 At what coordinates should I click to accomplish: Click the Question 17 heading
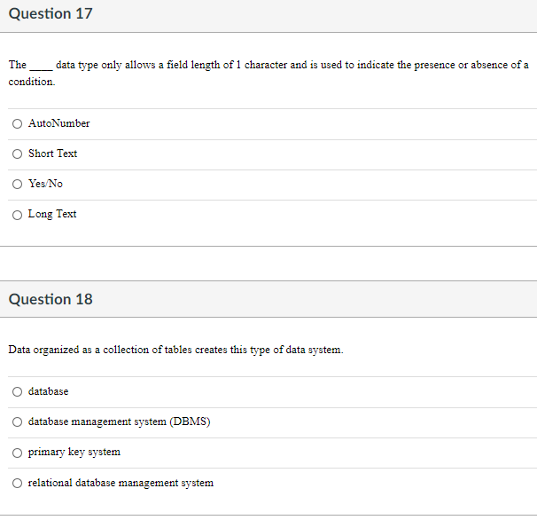tap(51, 13)
